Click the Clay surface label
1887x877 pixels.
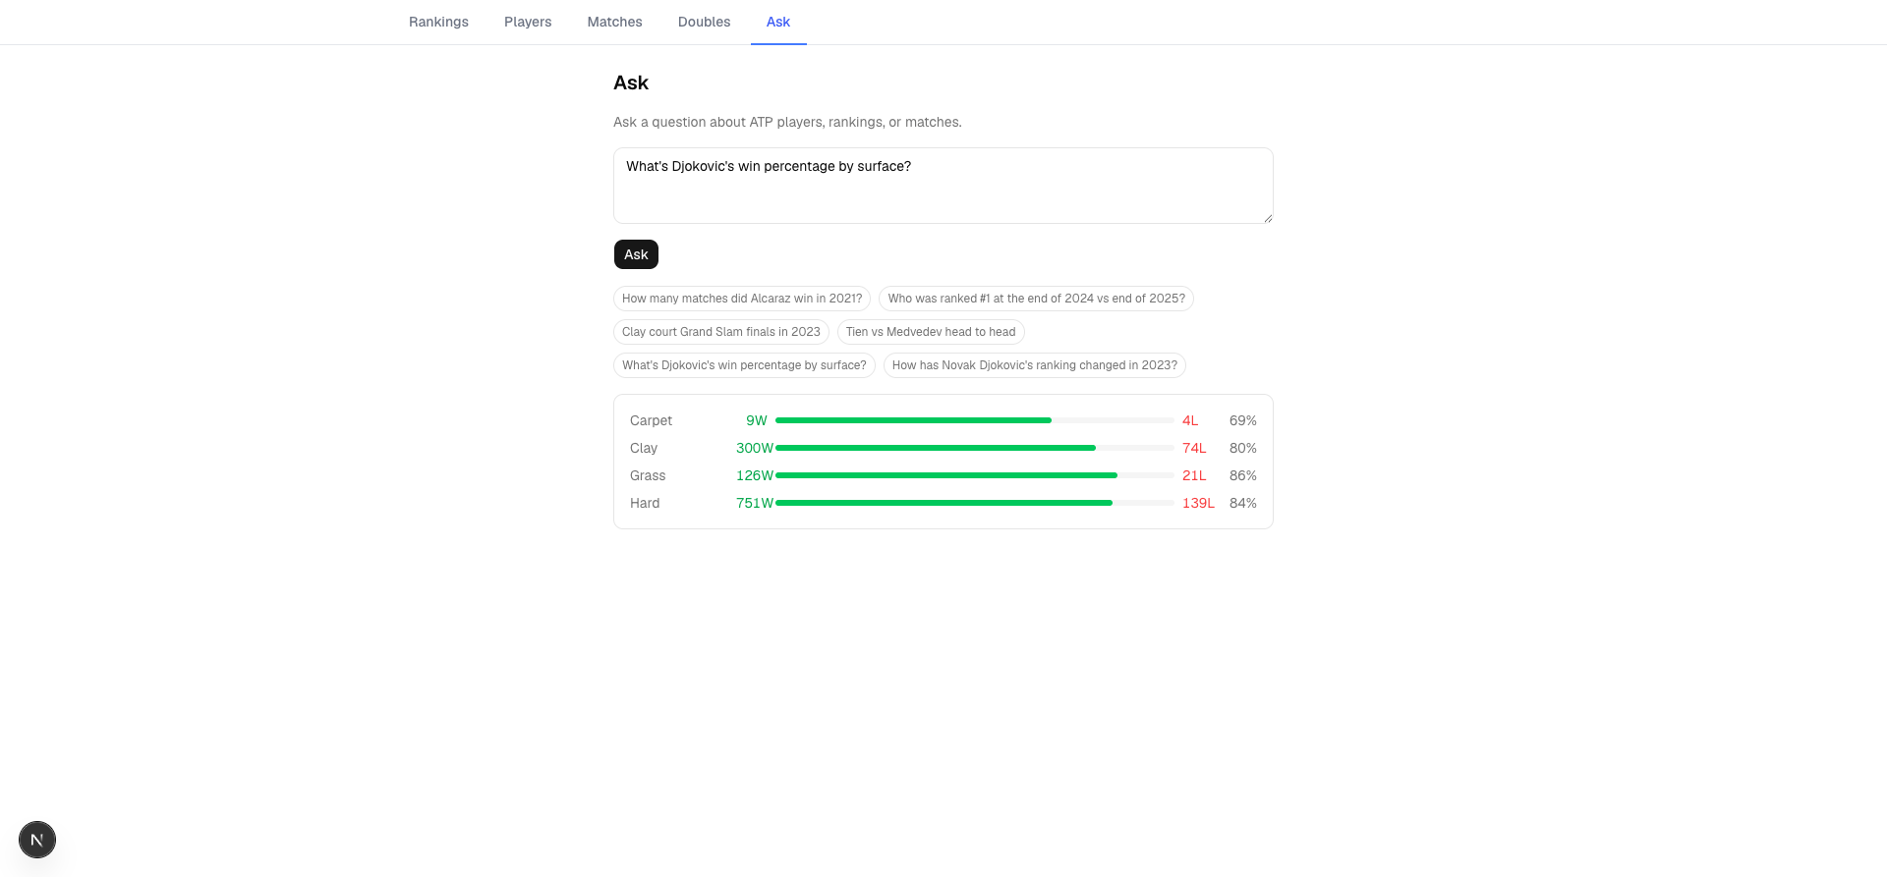[x=644, y=448]
